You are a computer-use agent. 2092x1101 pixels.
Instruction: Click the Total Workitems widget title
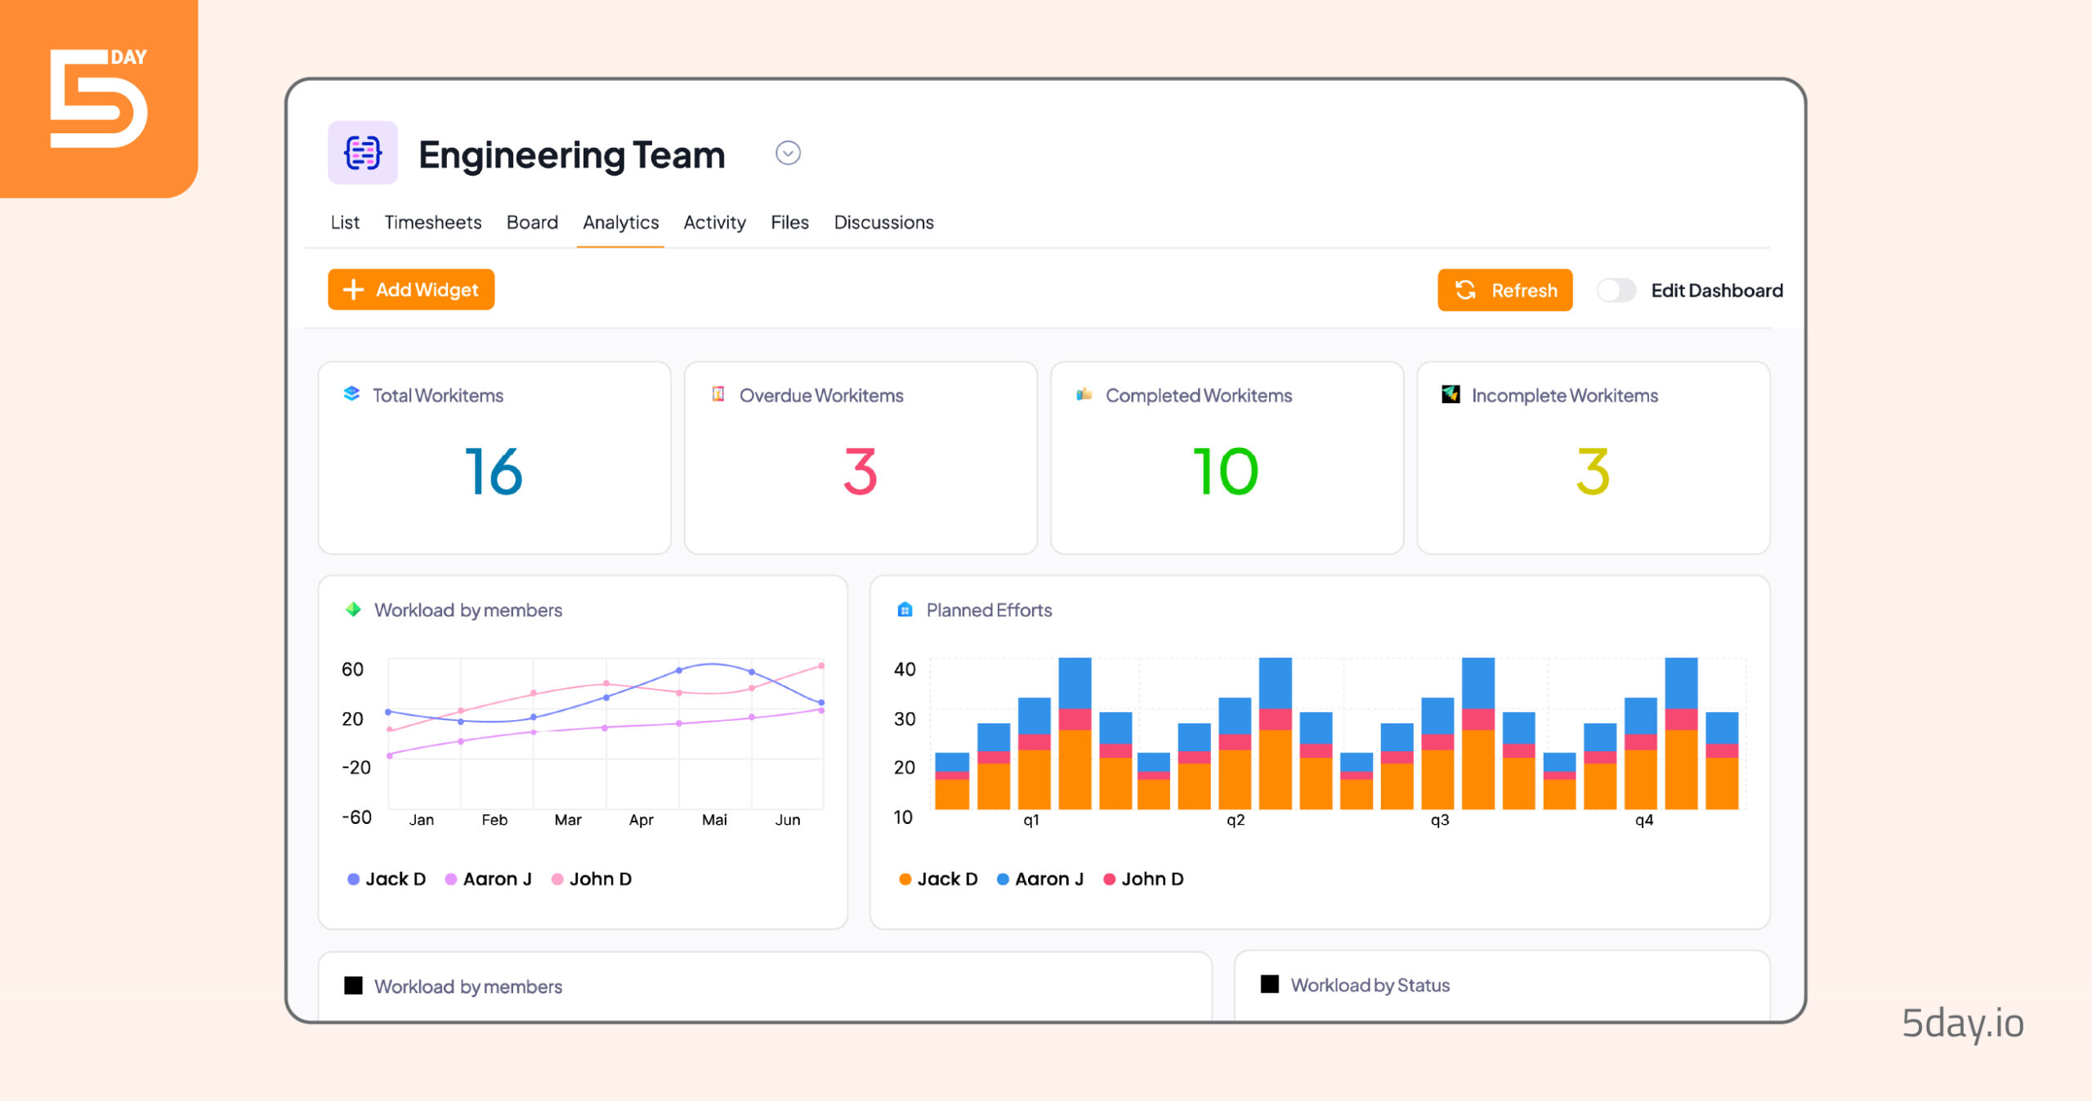[438, 396]
